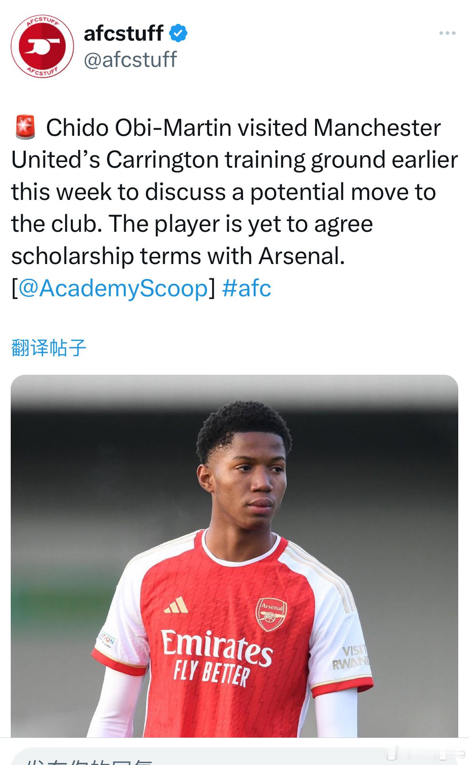The width and height of the screenshot is (469, 765).
Task: Click the red siren emoji
Action: (x=25, y=128)
